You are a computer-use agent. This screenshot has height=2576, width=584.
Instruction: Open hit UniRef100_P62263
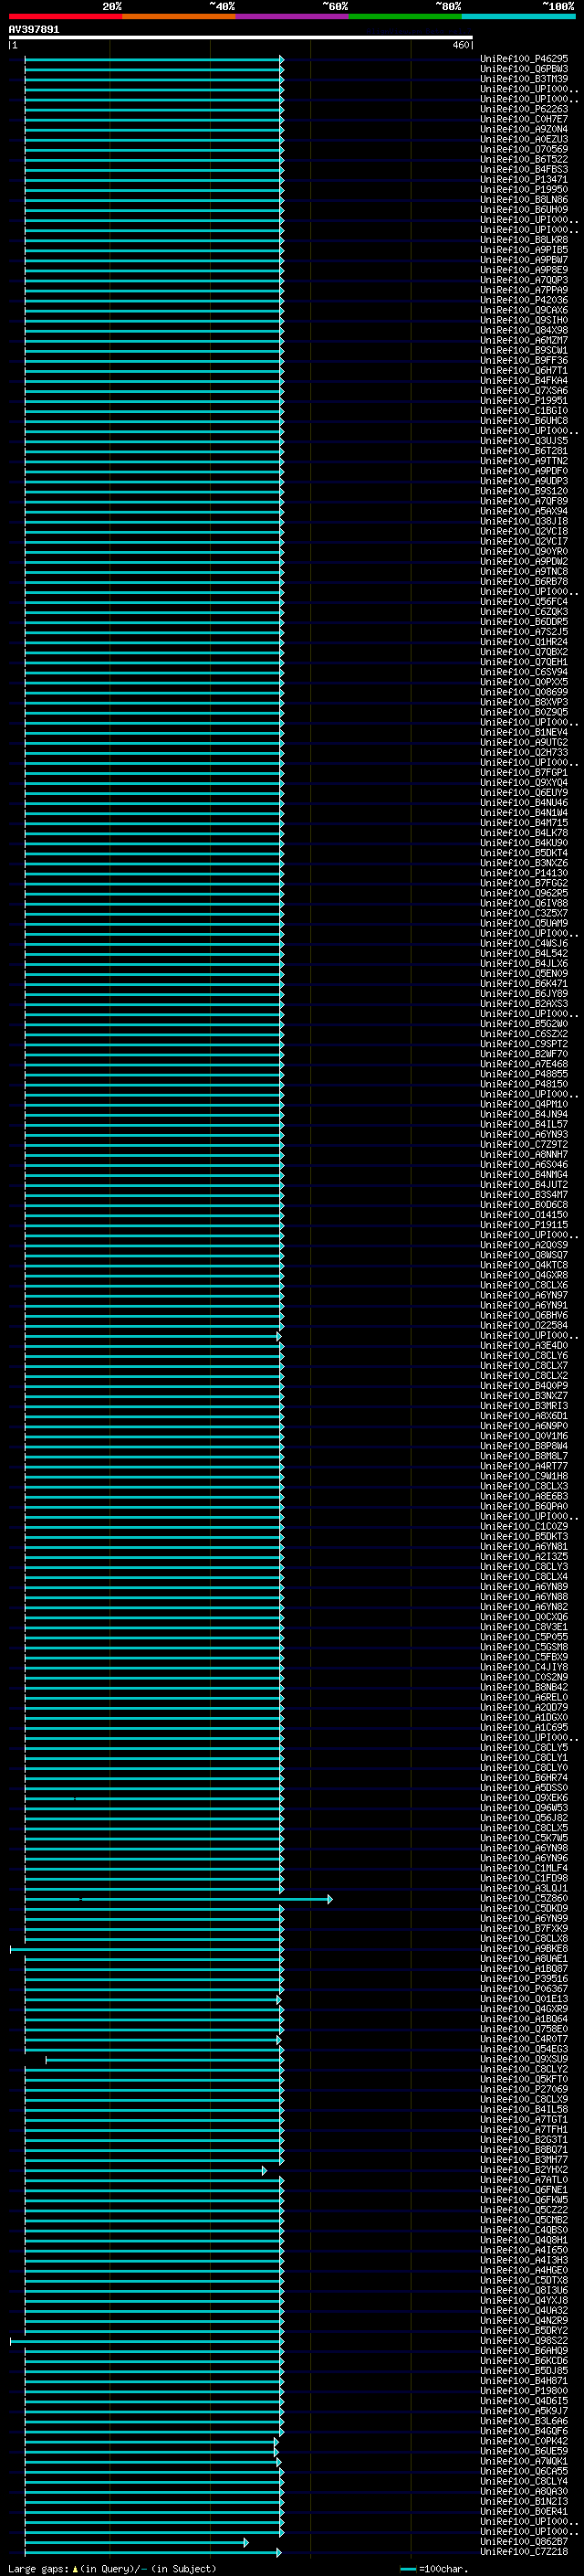(x=523, y=109)
